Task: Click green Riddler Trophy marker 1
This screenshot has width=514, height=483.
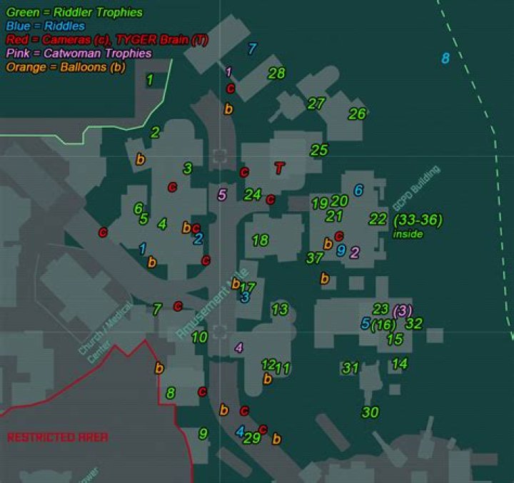Action: tap(150, 80)
